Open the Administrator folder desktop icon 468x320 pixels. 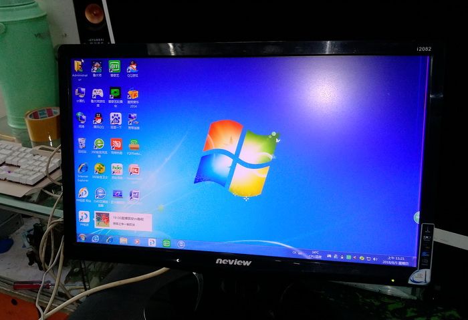click(79, 66)
